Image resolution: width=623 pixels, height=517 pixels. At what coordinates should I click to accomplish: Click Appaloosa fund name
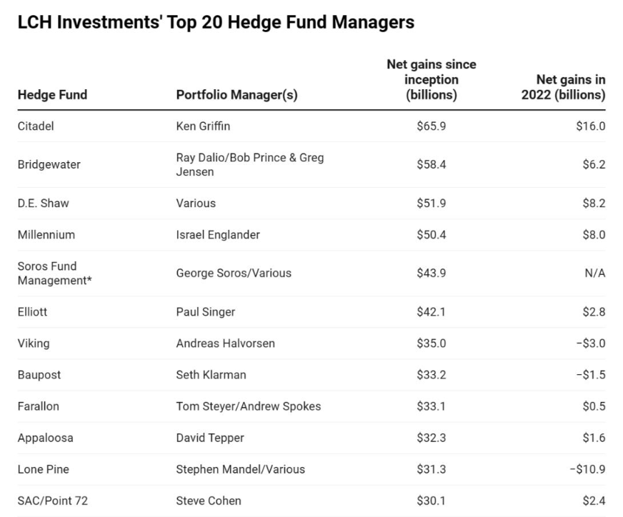click(46, 437)
